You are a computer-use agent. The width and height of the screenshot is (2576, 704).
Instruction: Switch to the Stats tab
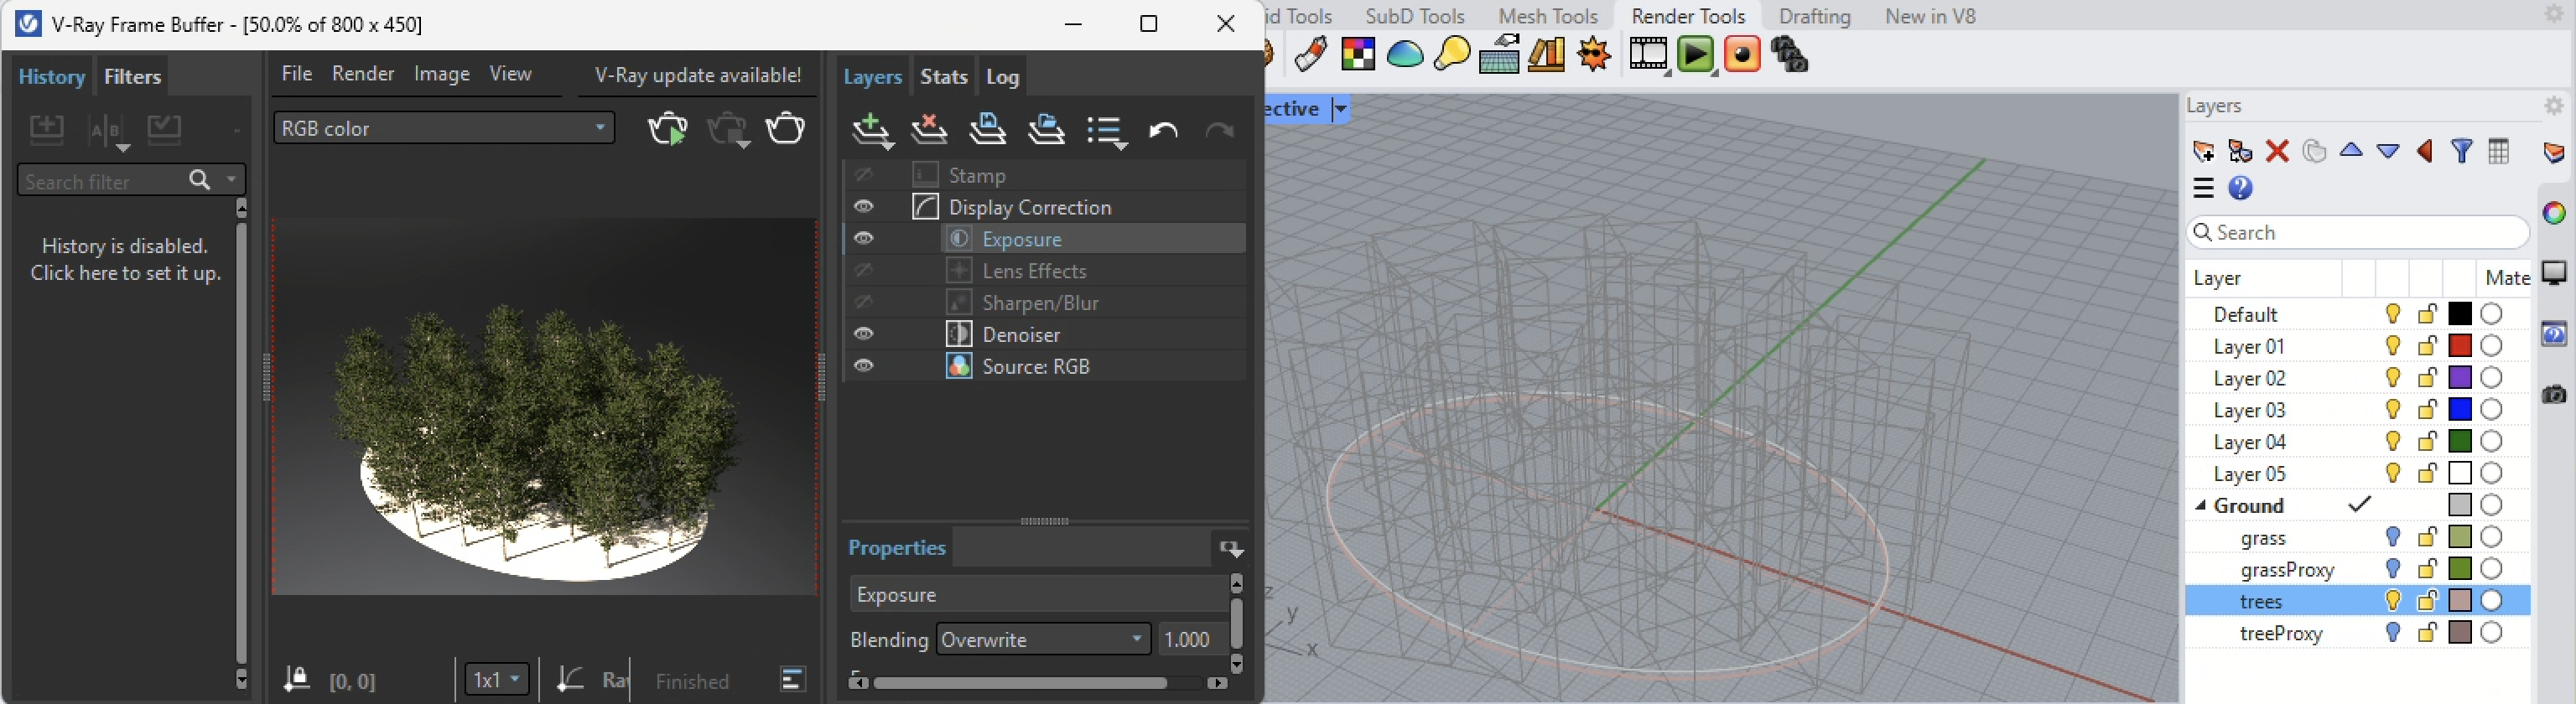[943, 77]
